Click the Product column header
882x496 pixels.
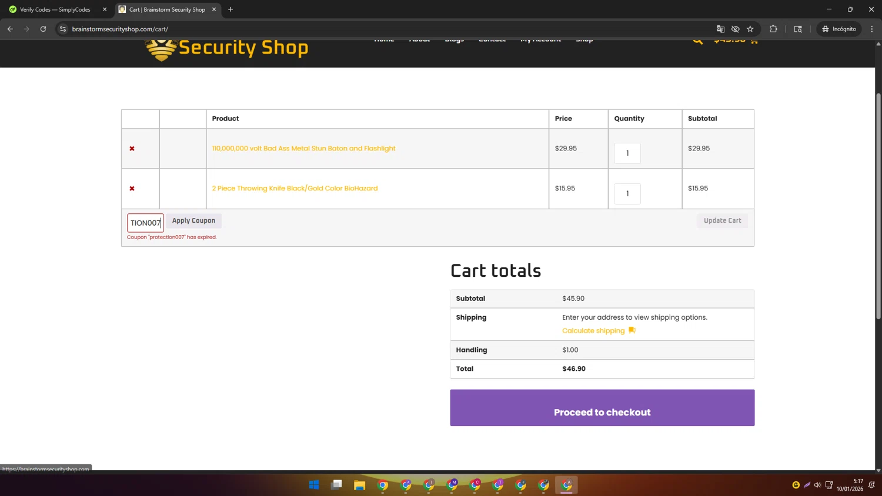225,118
